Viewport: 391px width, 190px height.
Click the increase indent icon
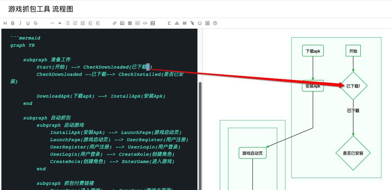(90, 23)
